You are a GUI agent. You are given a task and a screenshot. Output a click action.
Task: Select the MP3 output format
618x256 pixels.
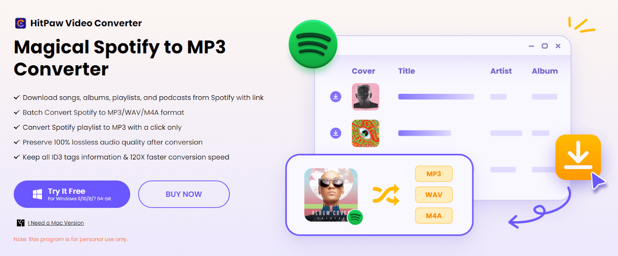[434, 174]
